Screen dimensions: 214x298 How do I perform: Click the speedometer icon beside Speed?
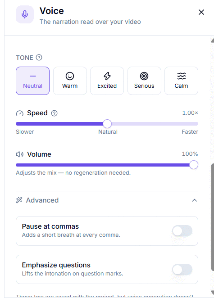click(19, 113)
